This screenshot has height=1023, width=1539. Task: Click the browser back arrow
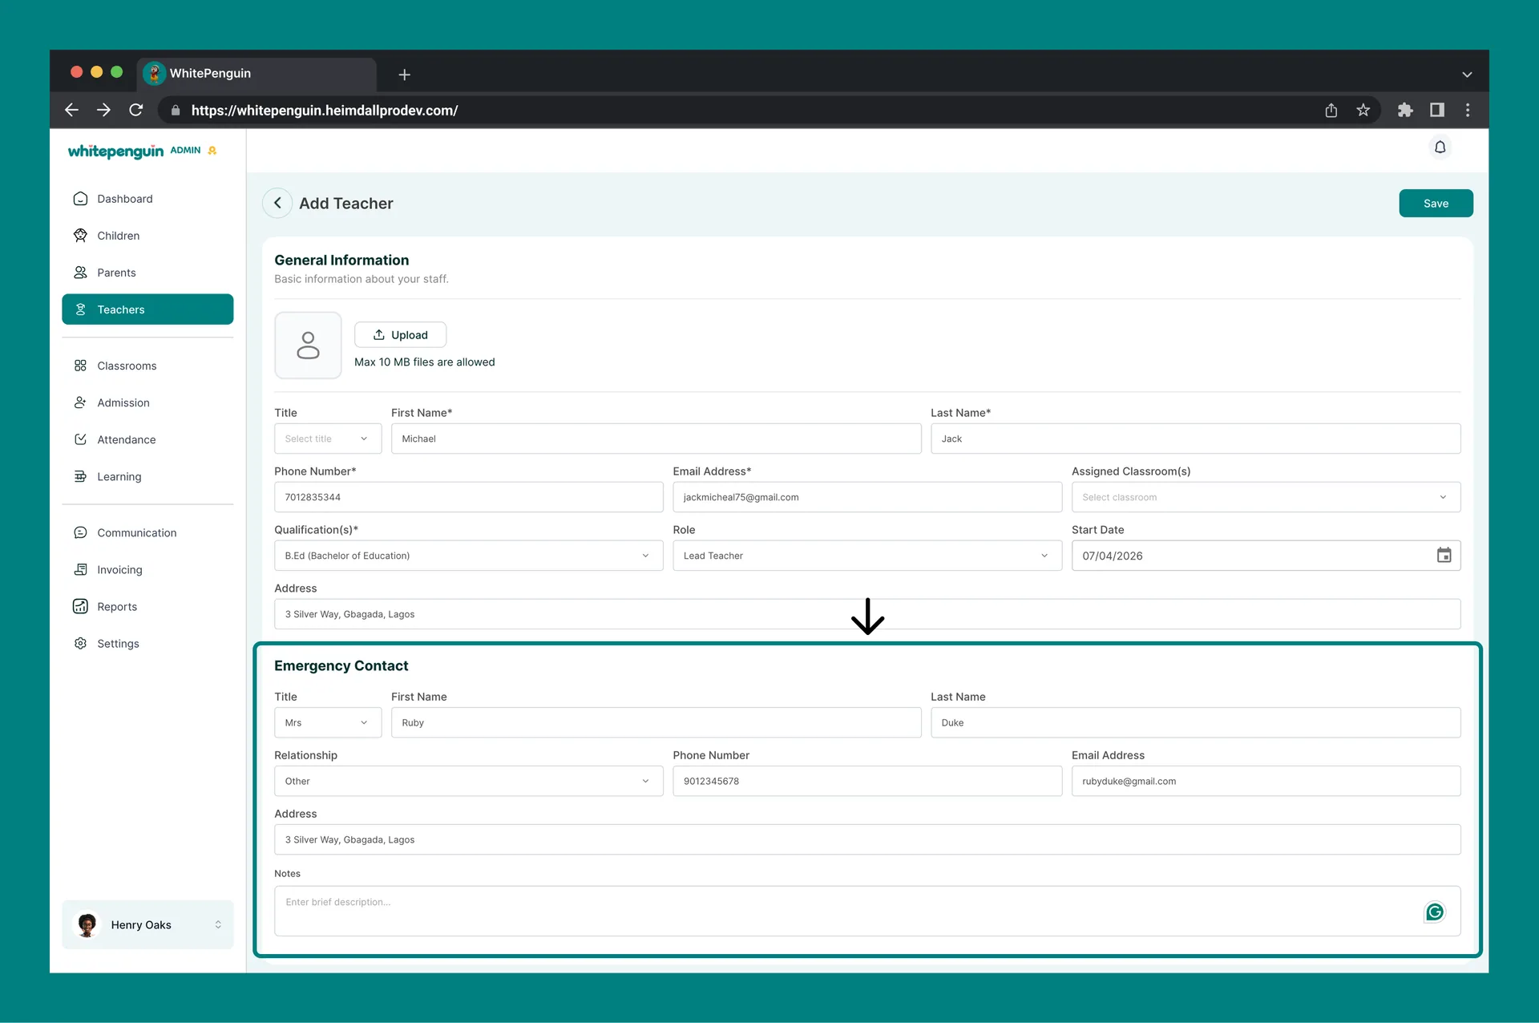click(71, 110)
